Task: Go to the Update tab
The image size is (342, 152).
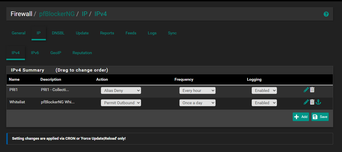Action: point(82,33)
